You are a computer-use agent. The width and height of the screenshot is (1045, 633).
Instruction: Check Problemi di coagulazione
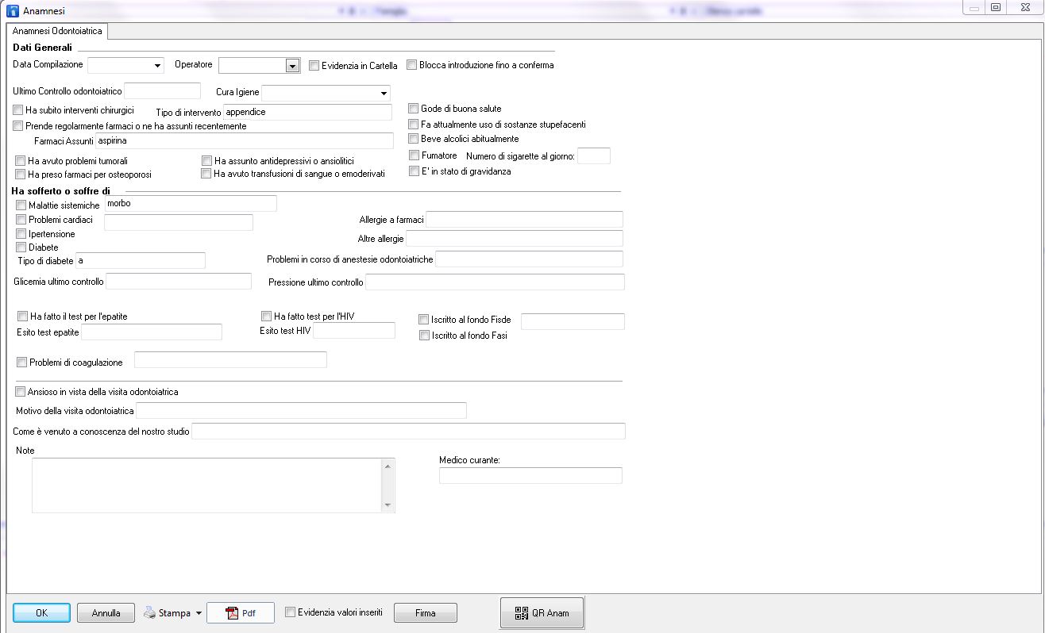coord(22,363)
